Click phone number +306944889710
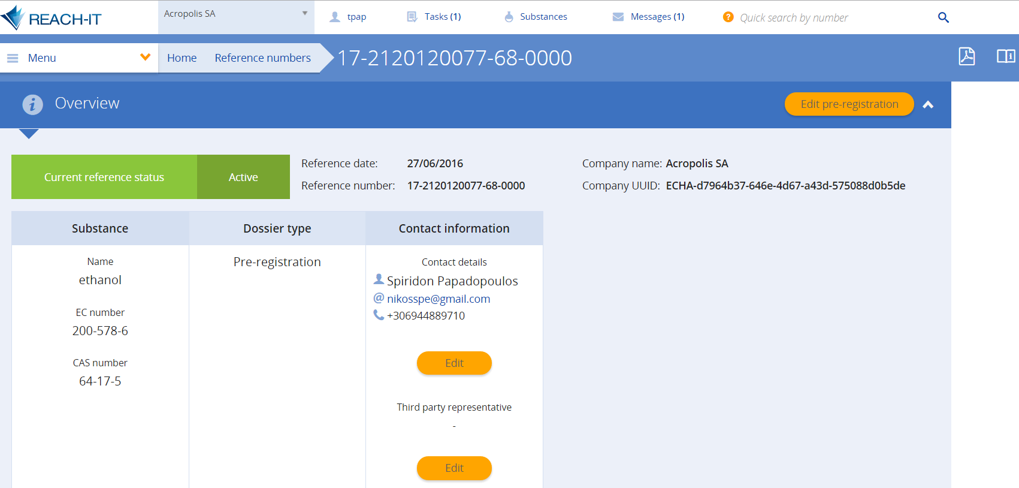1019x488 pixels. [426, 315]
